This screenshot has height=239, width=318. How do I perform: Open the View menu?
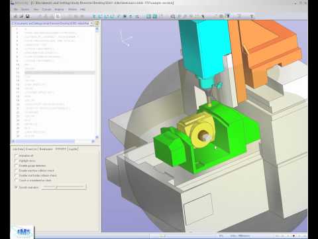coord(36,9)
